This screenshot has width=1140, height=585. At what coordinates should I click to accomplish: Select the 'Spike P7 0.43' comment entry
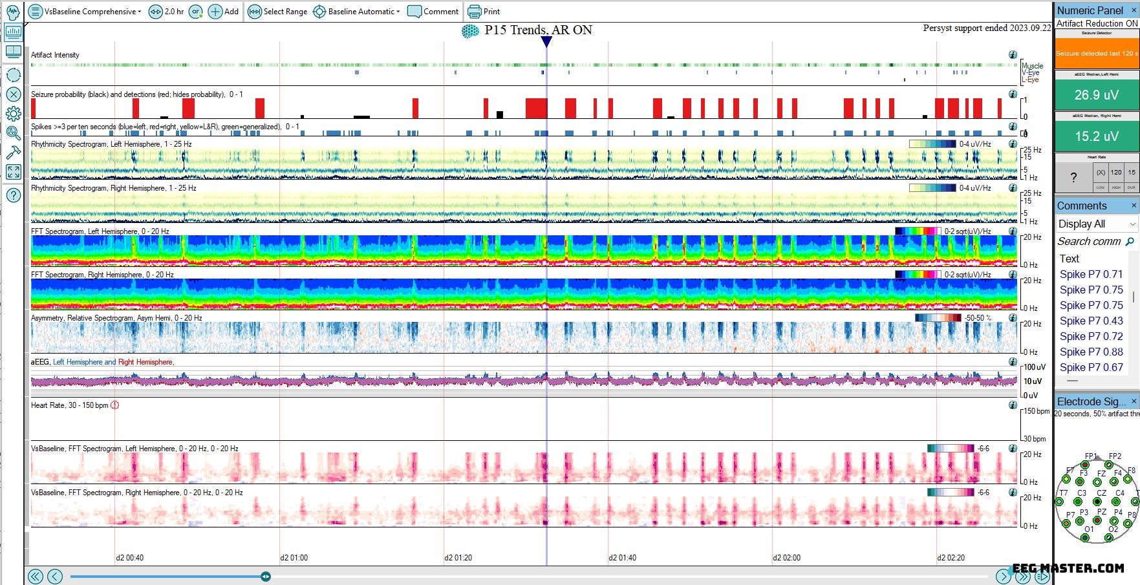pyautogui.click(x=1091, y=321)
